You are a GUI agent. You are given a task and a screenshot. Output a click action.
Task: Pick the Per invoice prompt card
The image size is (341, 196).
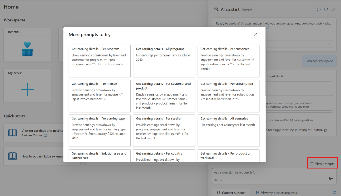(x=100, y=96)
